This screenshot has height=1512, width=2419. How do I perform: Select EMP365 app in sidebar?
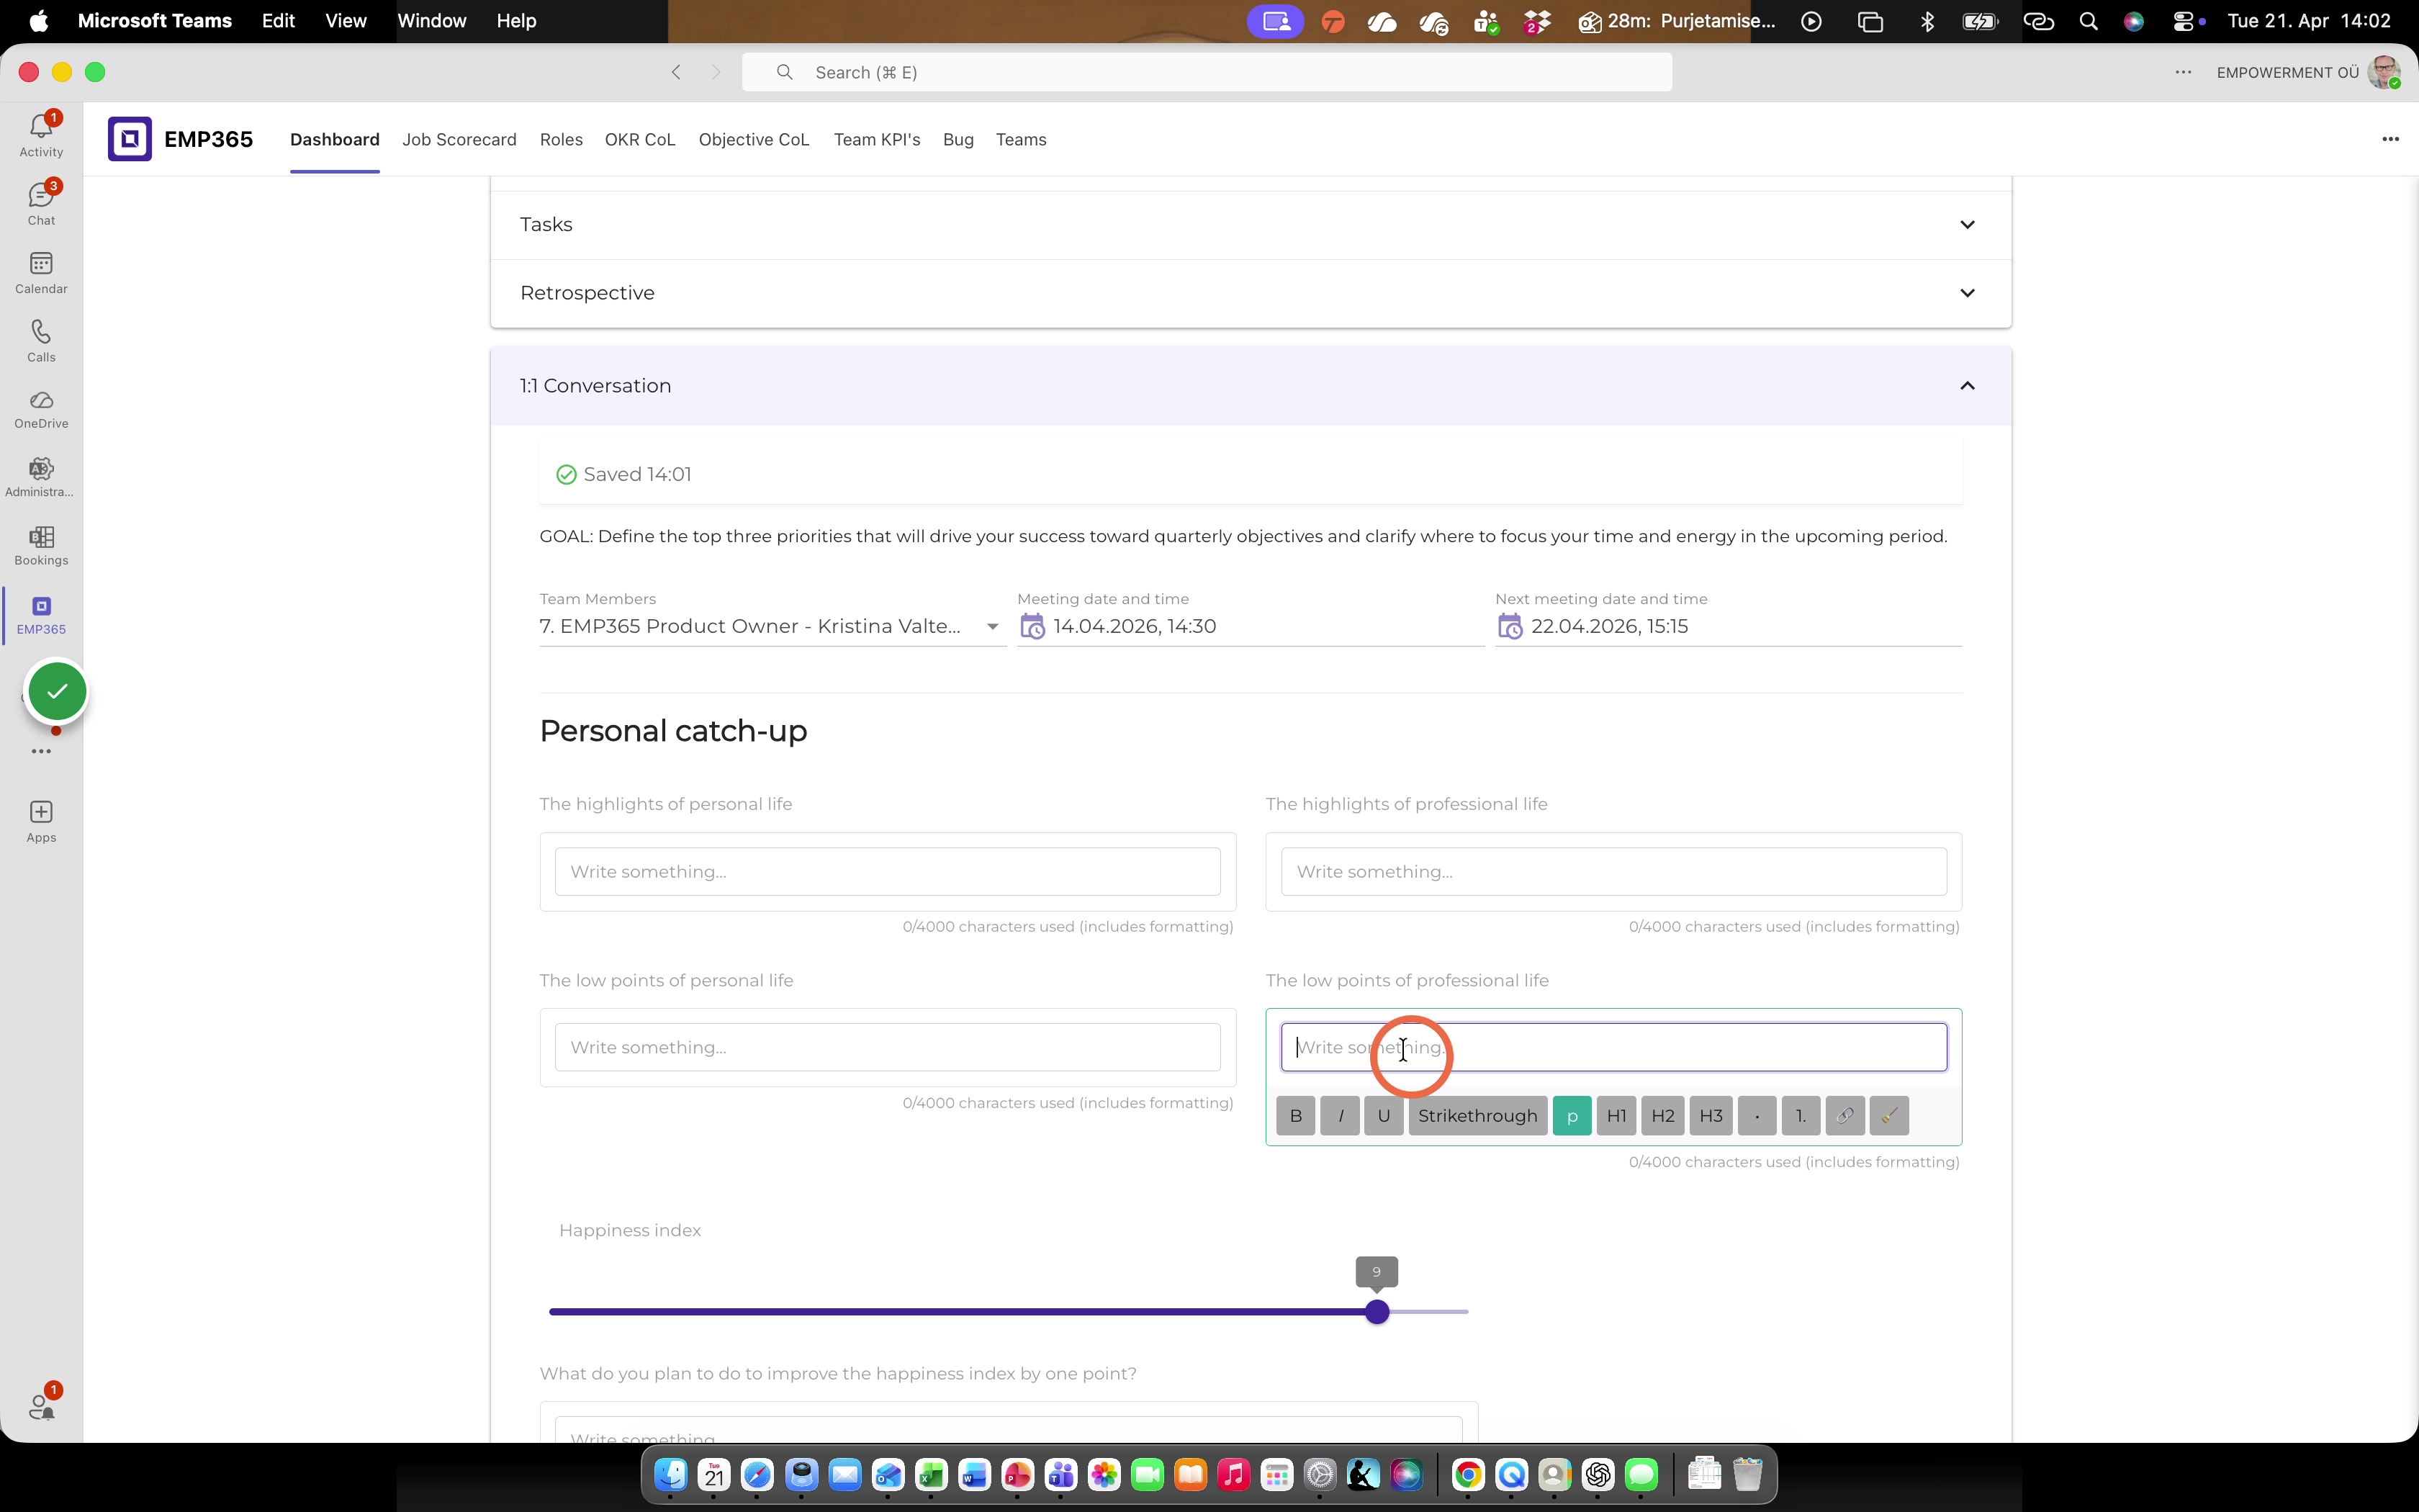(41, 615)
